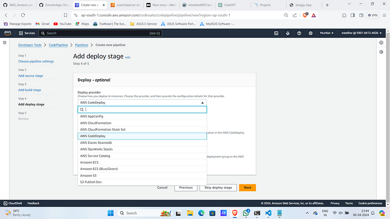Screen dimensions: 390x219
Task: Open sreedhar account menu dropdown
Action: [361, 33]
